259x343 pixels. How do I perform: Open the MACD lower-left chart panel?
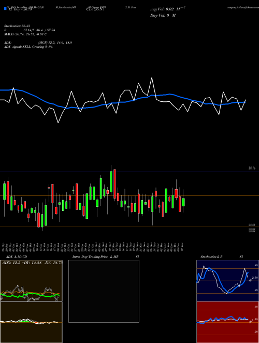pos(31,322)
